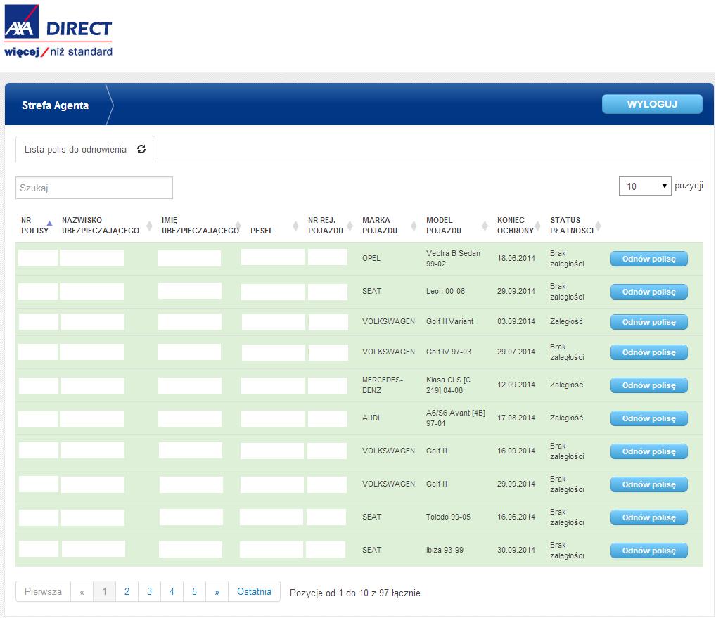Renew policy for the Golf IV 97-03
Viewport: 716px width, 618px height.
(x=649, y=352)
